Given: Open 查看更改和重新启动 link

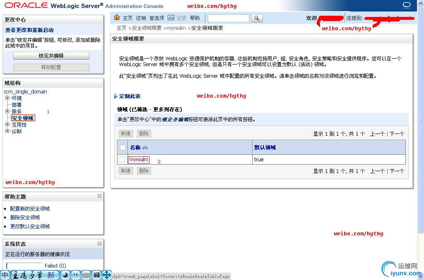Looking at the screenshot, I should [29, 30].
